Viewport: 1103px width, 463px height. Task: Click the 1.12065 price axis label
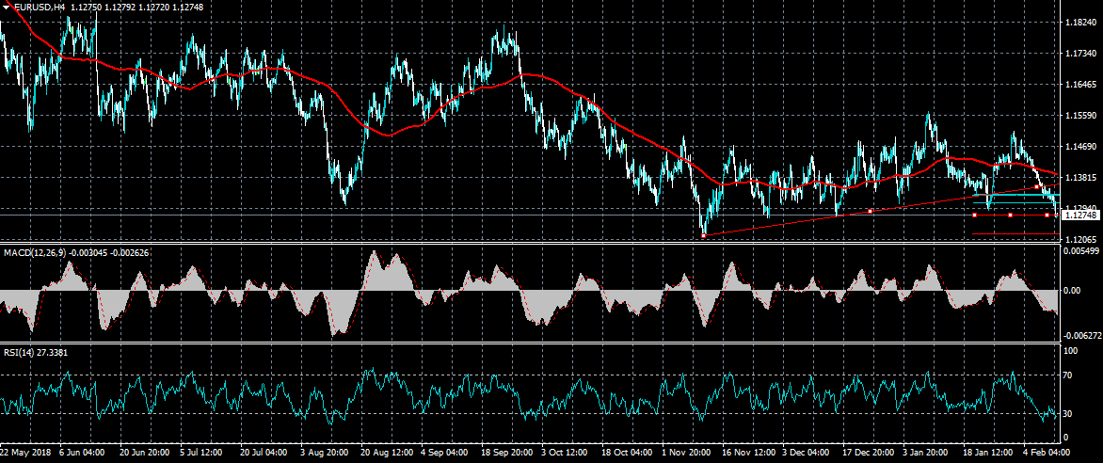[x=1080, y=239]
